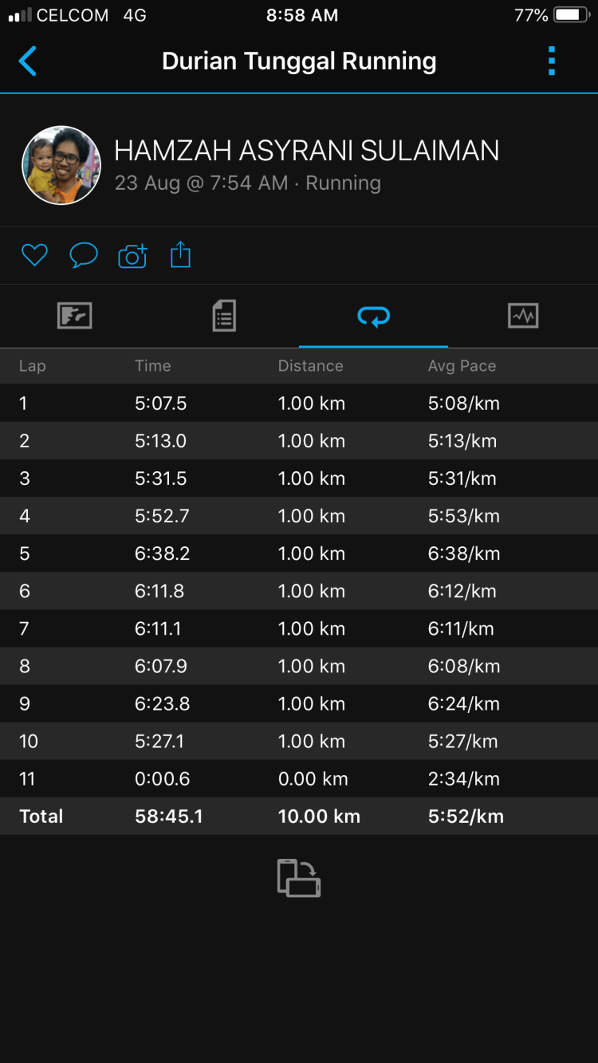Tap the Avg Pace column header

coord(462,366)
